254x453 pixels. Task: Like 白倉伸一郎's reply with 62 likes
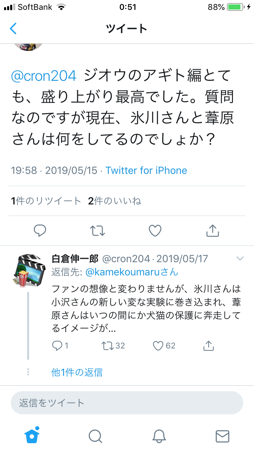158,346
